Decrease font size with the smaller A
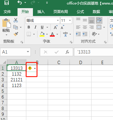 (62, 27)
